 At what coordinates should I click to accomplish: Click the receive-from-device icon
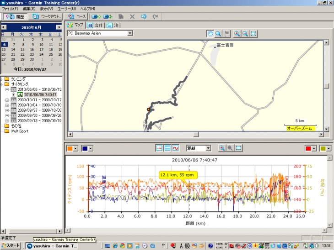(108, 16)
